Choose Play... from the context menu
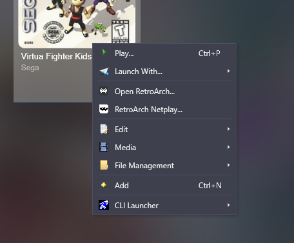Viewport: 294px width, 243px height. pos(164,53)
